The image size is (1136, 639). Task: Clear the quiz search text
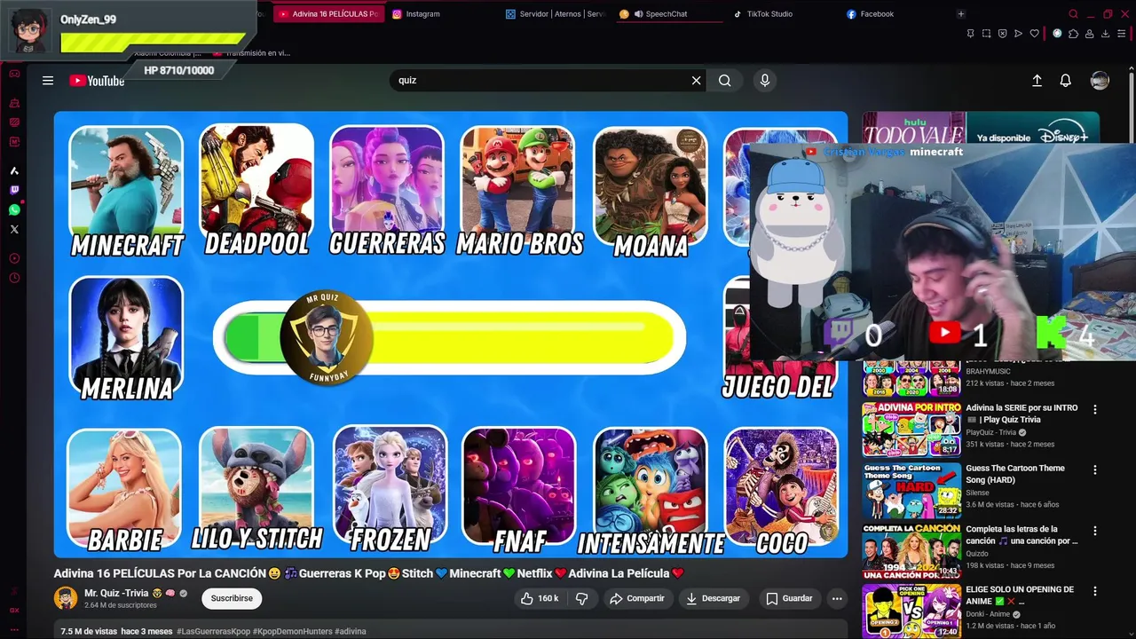click(696, 81)
